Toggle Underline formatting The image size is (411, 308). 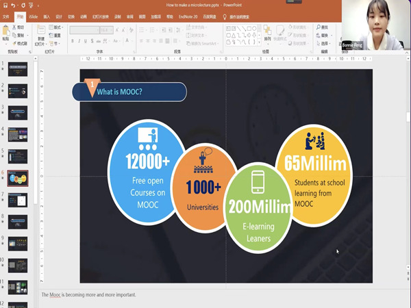click(84, 41)
